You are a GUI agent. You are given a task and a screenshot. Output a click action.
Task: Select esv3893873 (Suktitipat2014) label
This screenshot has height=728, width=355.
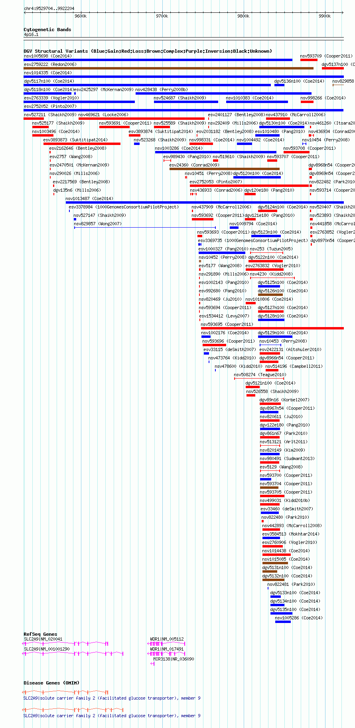pos(75,140)
